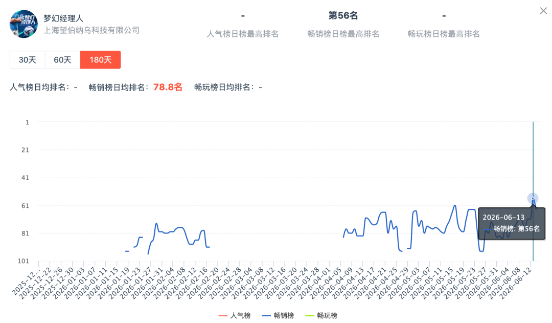Image resolution: width=552 pixels, height=323 pixels.
Task: Click the y-axis value 61
Action: point(26,206)
